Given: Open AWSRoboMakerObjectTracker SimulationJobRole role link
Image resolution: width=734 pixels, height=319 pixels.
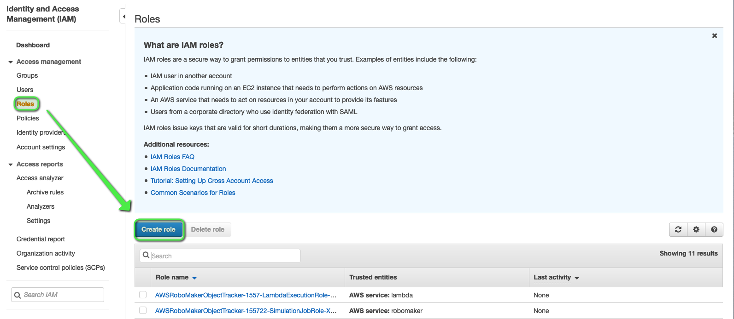Looking at the screenshot, I should (x=246, y=311).
